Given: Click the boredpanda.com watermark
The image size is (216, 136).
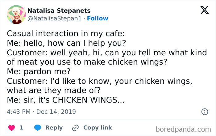Looking at the screenshot, I should pyautogui.click(x=183, y=129).
